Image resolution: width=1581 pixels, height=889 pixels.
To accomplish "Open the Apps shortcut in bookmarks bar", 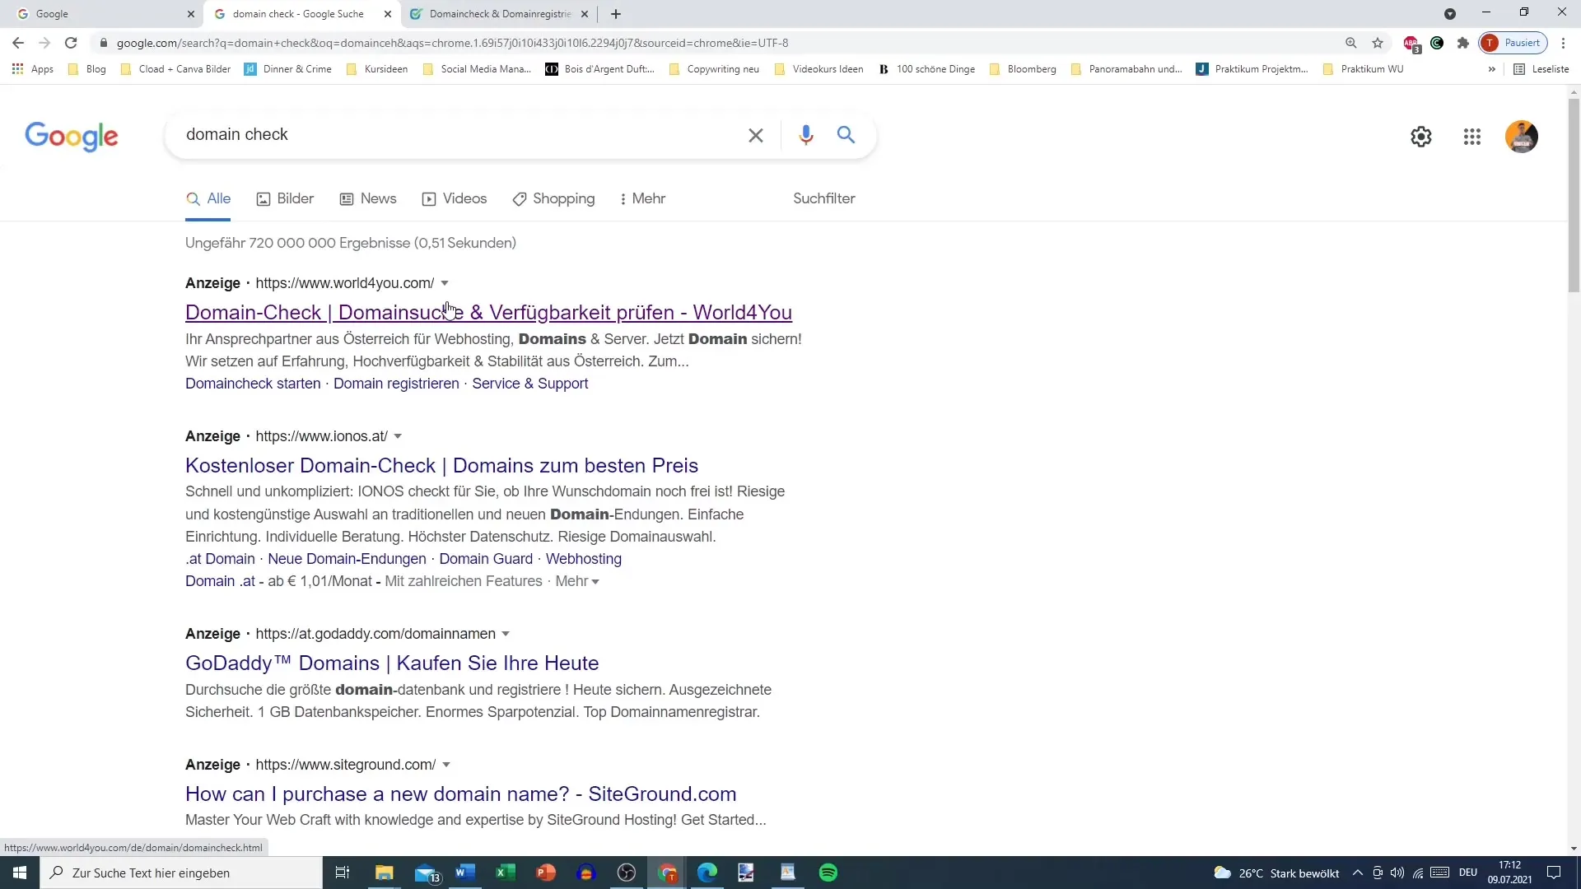I will 33,69.
